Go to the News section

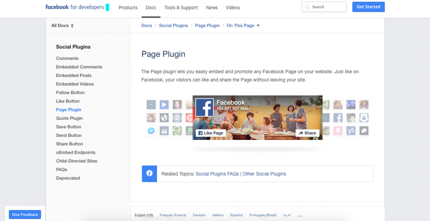(x=212, y=8)
